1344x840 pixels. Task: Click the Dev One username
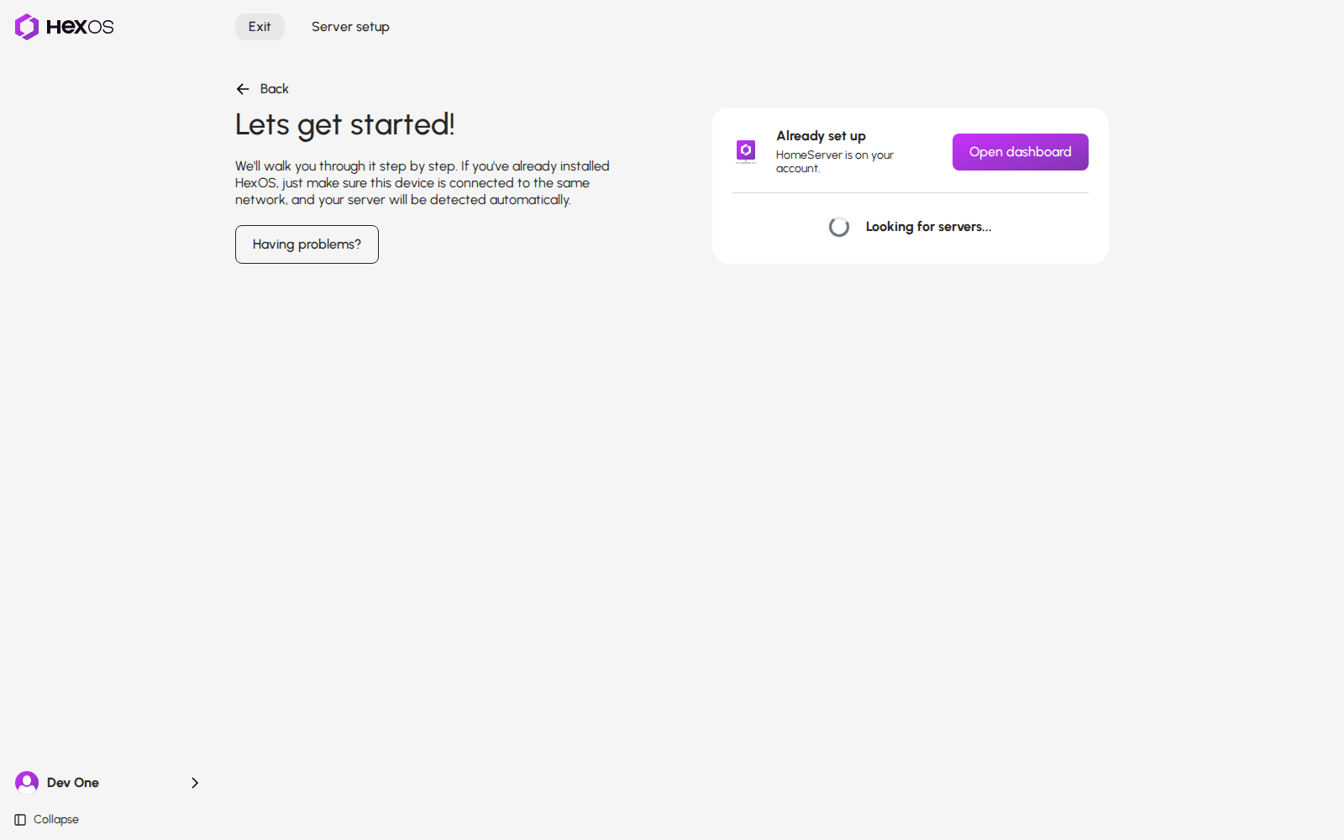[x=73, y=783]
